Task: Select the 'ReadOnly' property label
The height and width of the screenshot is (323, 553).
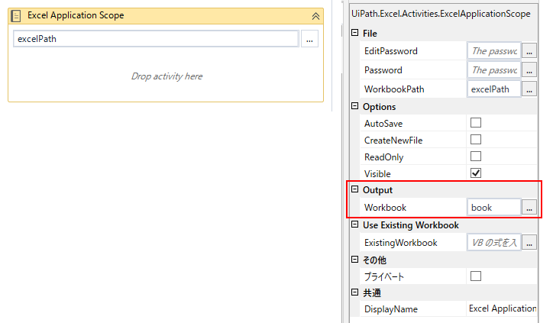Action: (x=383, y=157)
